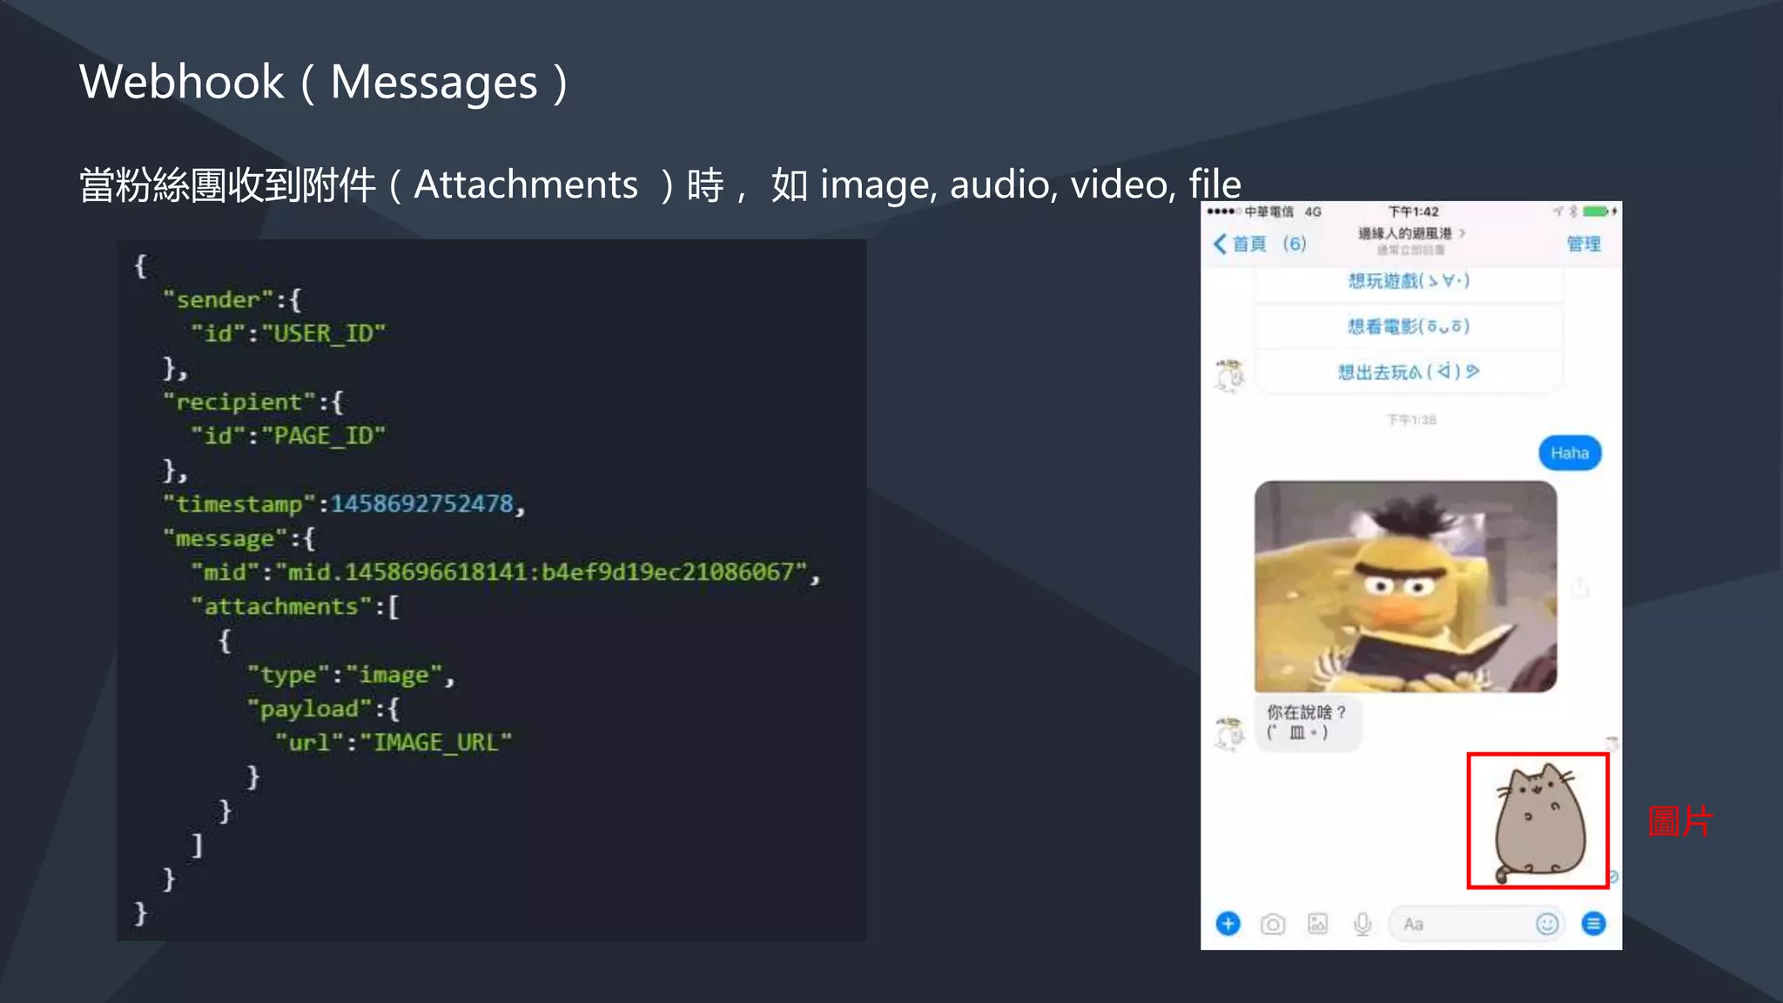Click the "IMAGE_URL" value
Image resolution: width=1783 pixels, height=1003 pixels.
tap(436, 743)
